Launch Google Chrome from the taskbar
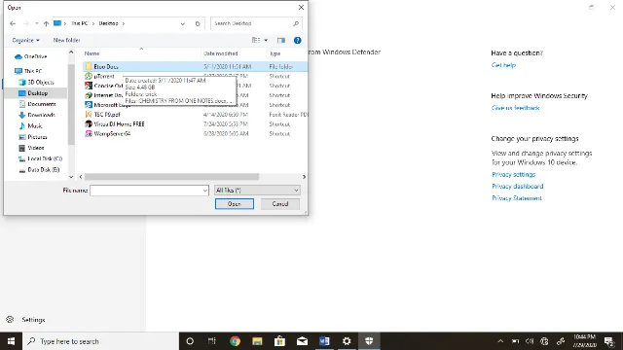 [x=235, y=341]
